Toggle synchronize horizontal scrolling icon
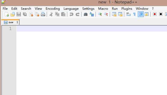Screen dimensions: 167x95 (120, 14)
